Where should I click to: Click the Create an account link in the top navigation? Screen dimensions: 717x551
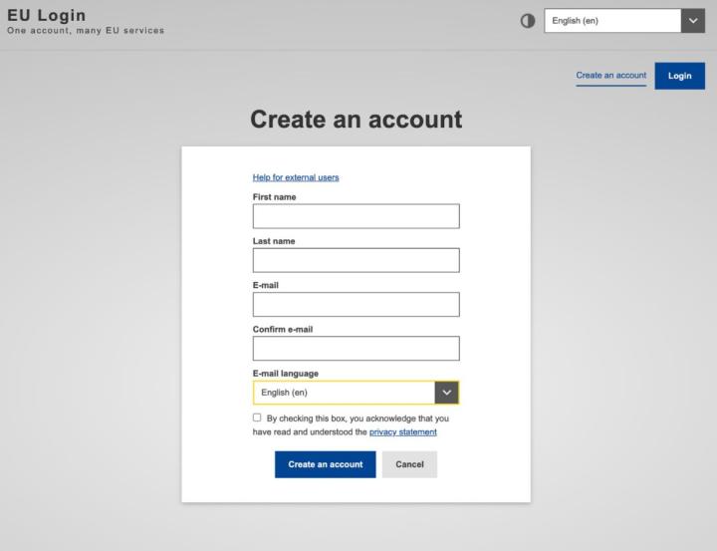point(610,76)
